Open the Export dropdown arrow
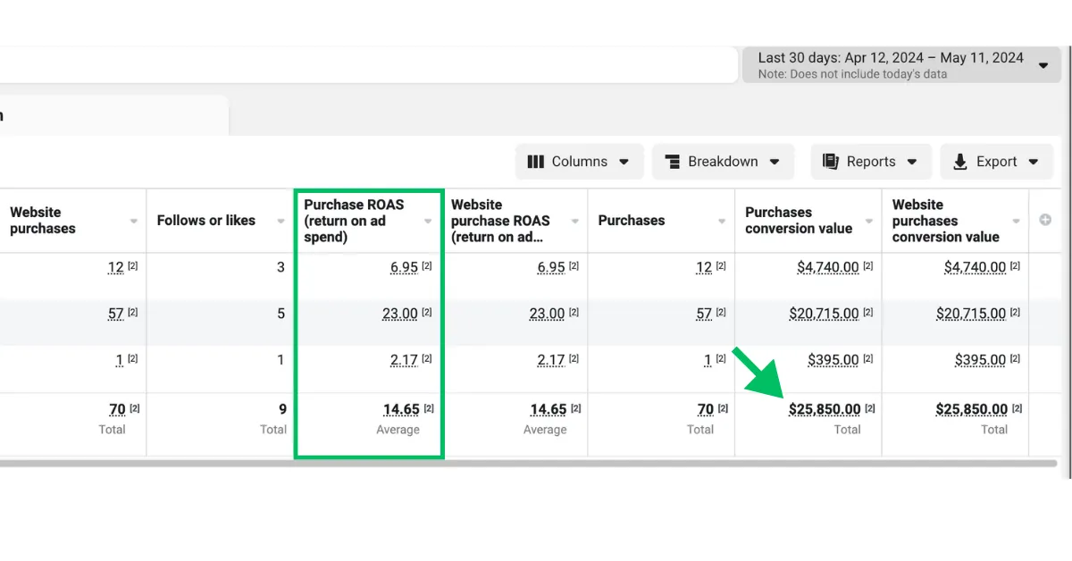The height and width of the screenshot is (561, 1072). pos(1034,162)
